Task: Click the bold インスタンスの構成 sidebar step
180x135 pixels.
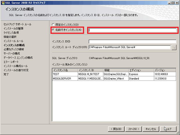Action: (14, 45)
